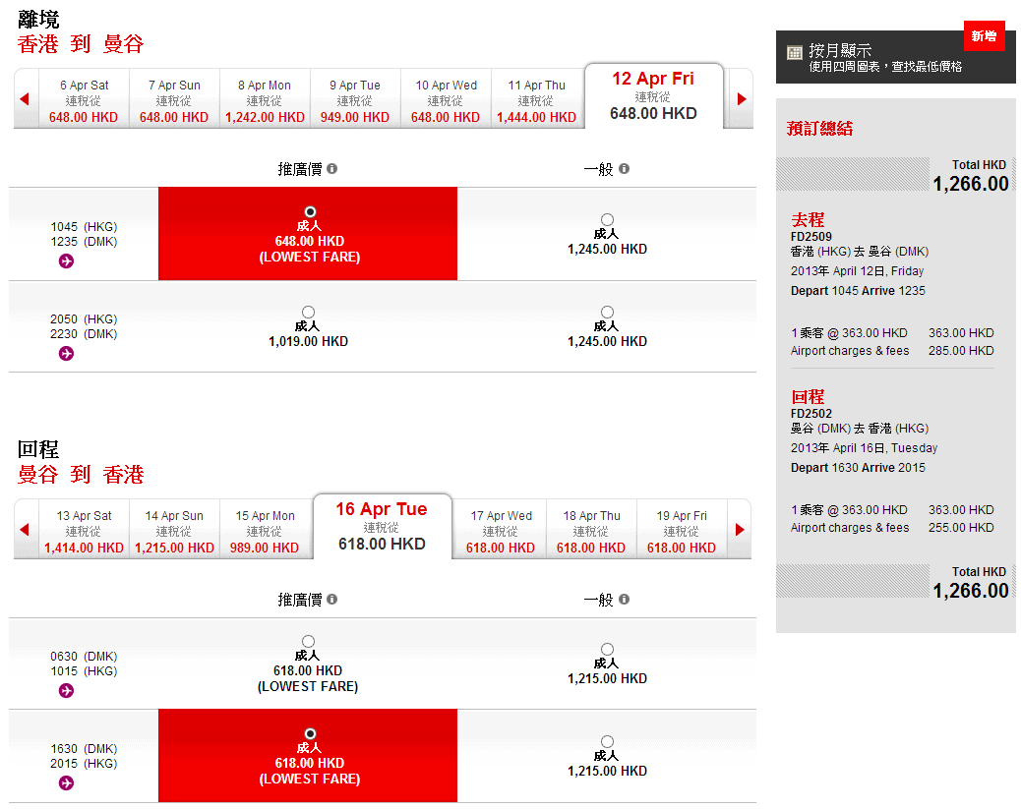This screenshot has width=1021, height=809.
Task: Open info icon beside return 推廣價 header
Action: pyautogui.click(x=332, y=600)
